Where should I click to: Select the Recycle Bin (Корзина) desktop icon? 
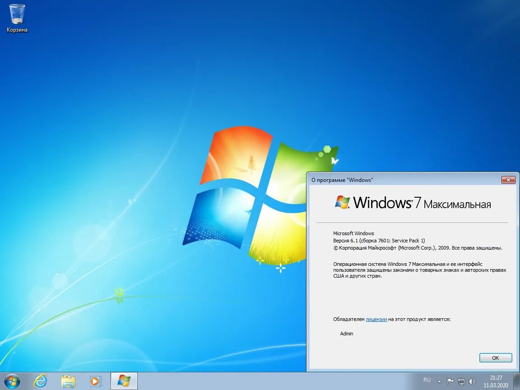[17, 18]
